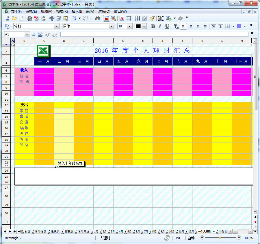This screenshot has width=260, height=244.
Task: Click the table grid icon in the toolbar
Action: [x=137, y=18]
